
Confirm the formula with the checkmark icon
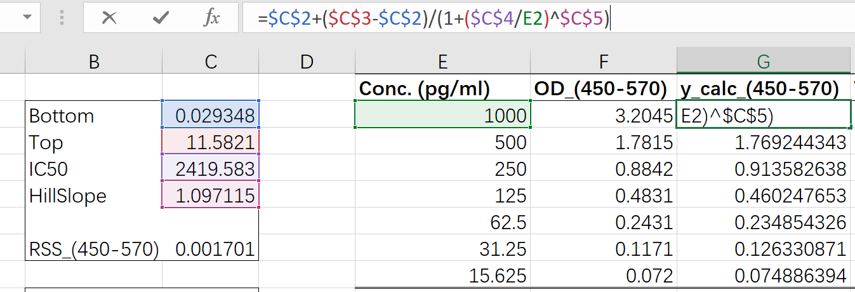click(x=161, y=18)
